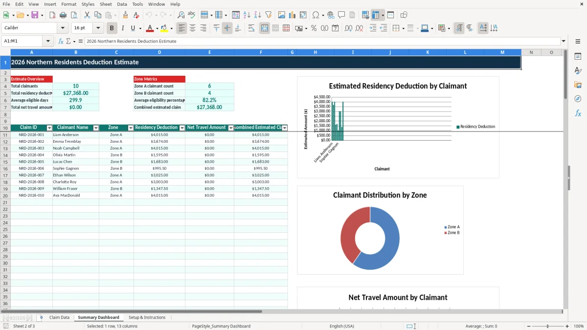Open the Function Wizard
The height and width of the screenshot is (330, 587).
[61, 41]
